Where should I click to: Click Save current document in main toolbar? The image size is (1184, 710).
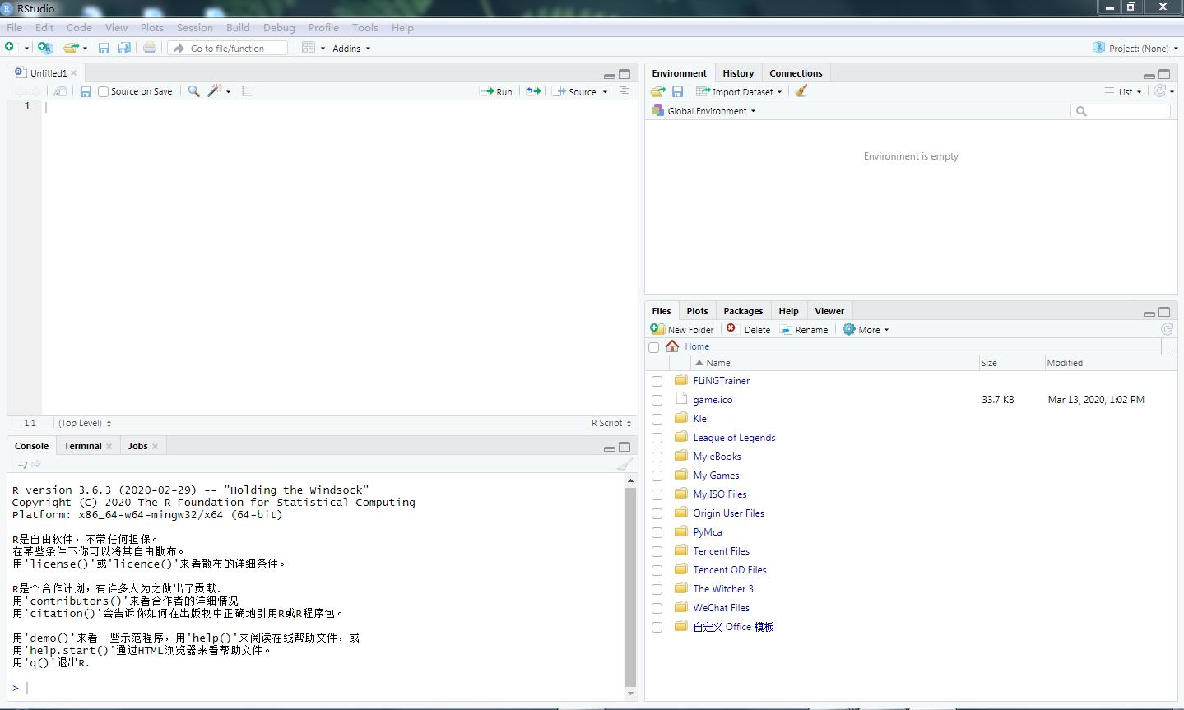tap(104, 48)
